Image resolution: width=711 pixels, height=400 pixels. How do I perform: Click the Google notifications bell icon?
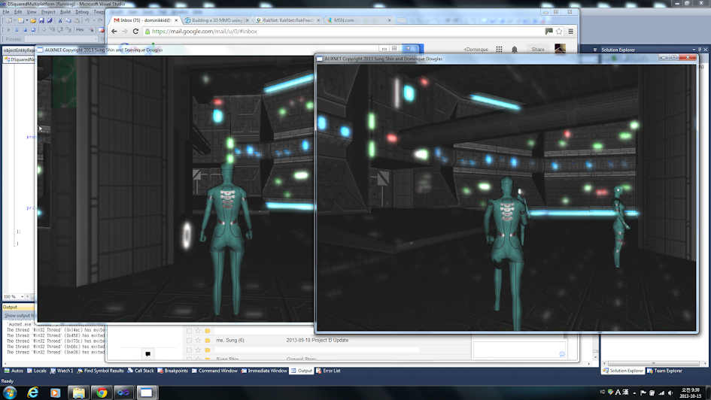pos(515,49)
